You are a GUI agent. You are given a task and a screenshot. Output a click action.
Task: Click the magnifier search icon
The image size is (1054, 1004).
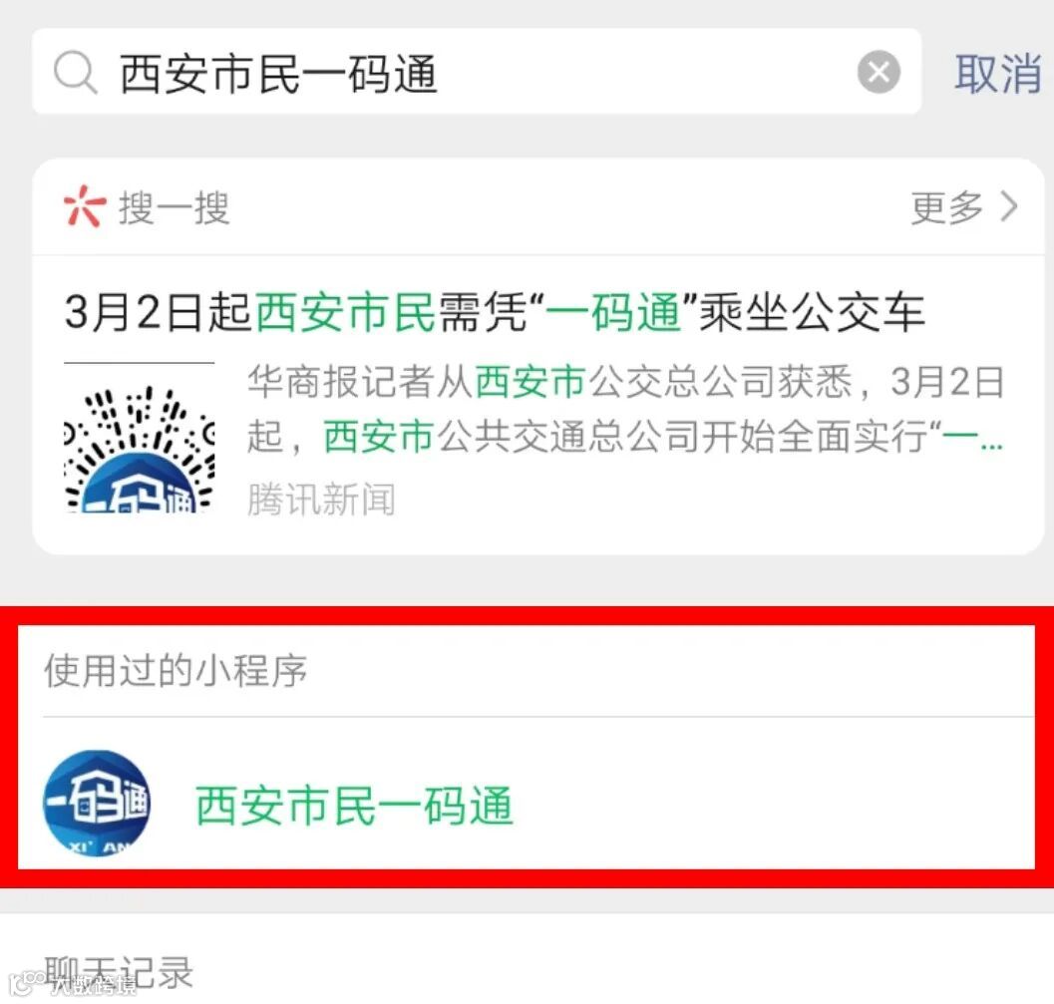point(76,73)
